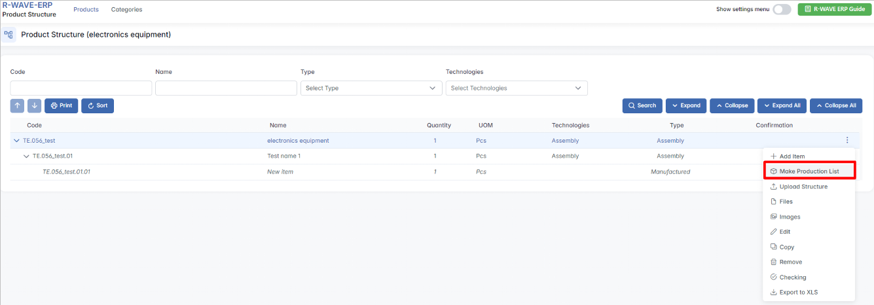Click into the Code filter field

pos(81,88)
